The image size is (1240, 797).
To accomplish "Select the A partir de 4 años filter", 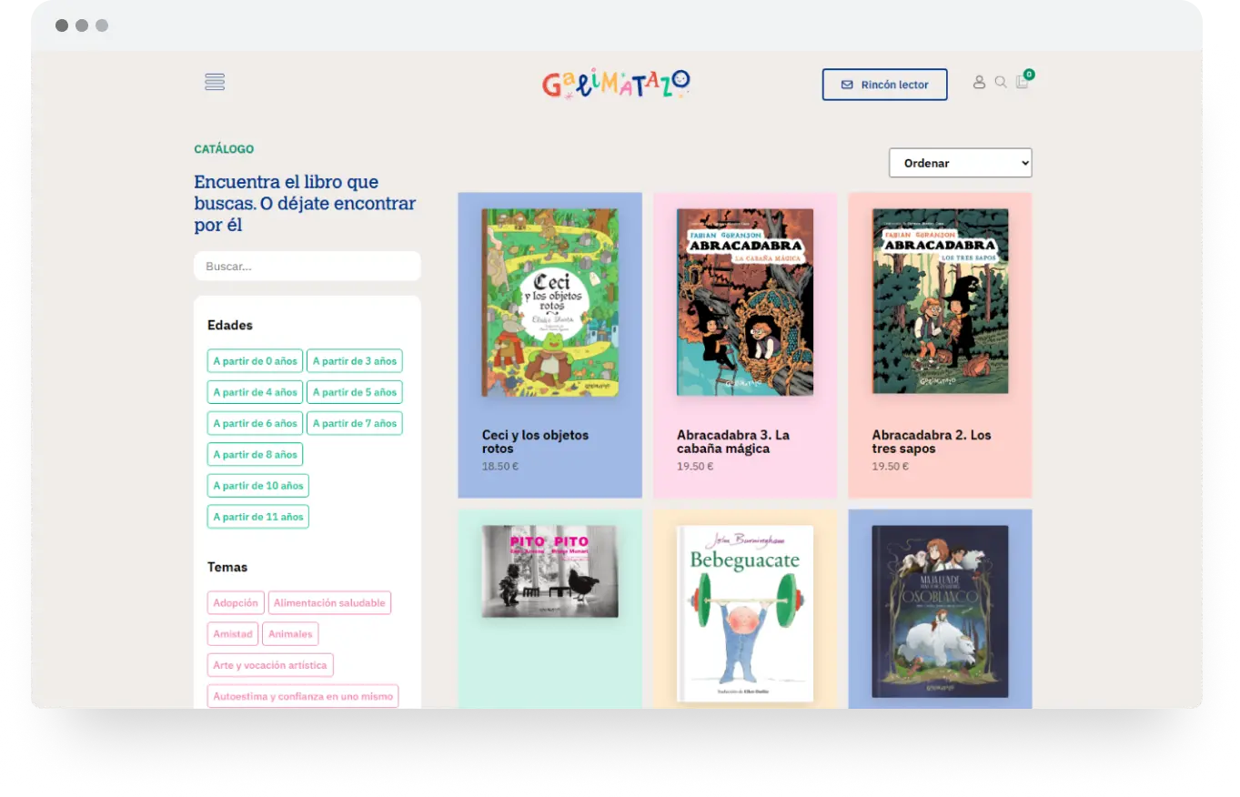I will pyautogui.click(x=255, y=392).
